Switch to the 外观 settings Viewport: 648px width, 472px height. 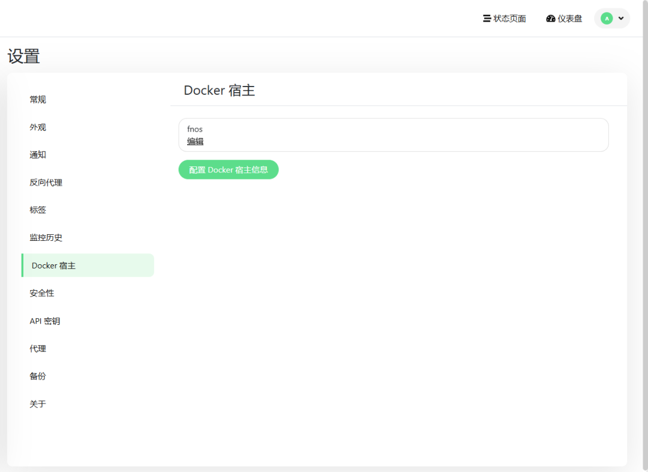click(38, 127)
